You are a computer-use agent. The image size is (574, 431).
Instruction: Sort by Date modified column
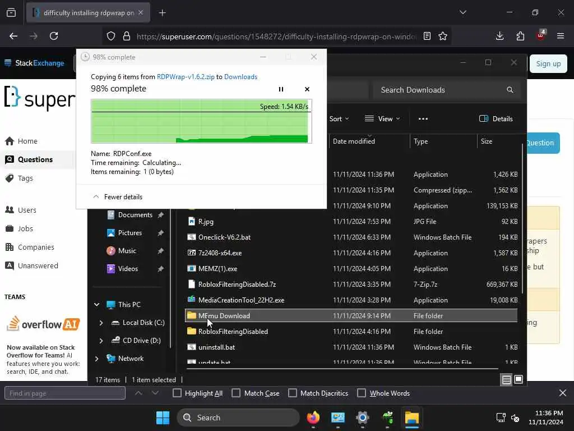tap(369, 141)
